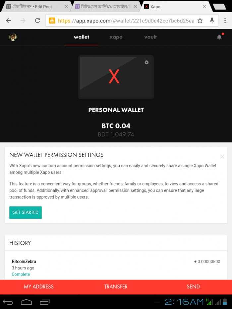Switch to the vault tab

150,37
